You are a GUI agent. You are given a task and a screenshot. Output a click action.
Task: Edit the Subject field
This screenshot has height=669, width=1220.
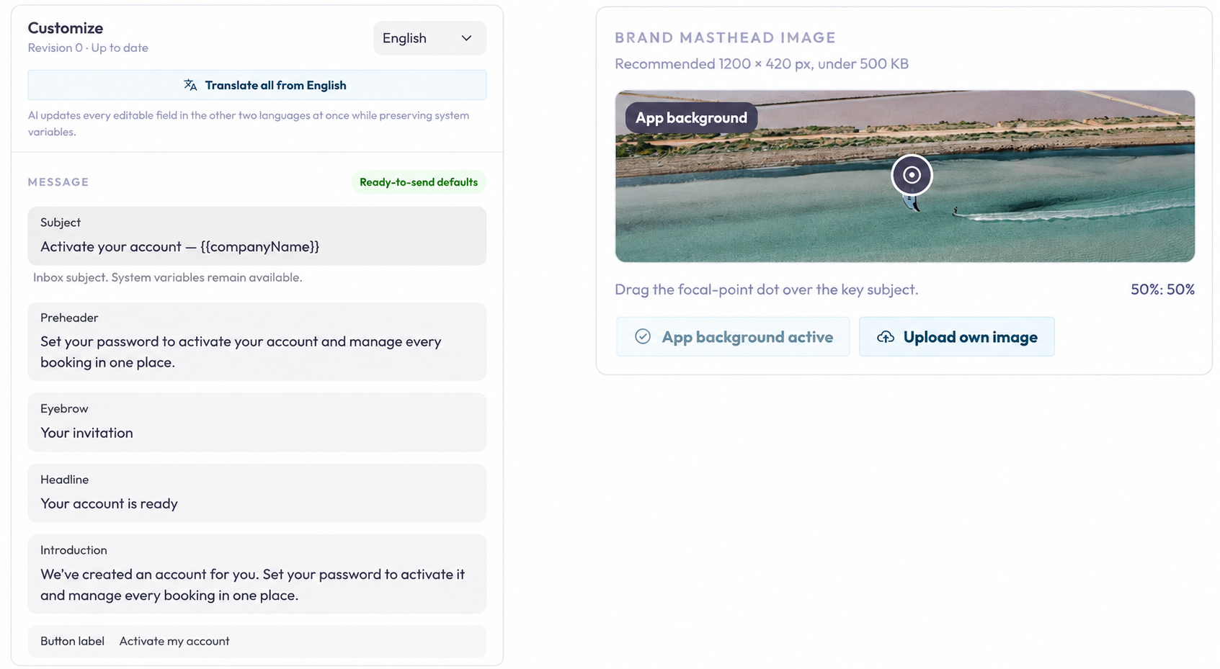[257, 236]
